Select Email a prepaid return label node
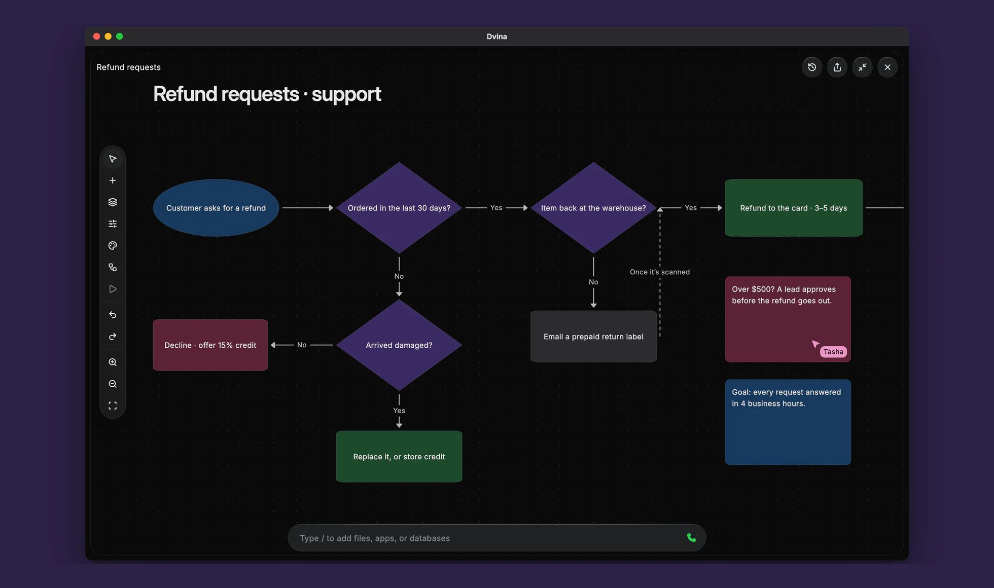Image resolution: width=994 pixels, height=588 pixels. pos(593,337)
